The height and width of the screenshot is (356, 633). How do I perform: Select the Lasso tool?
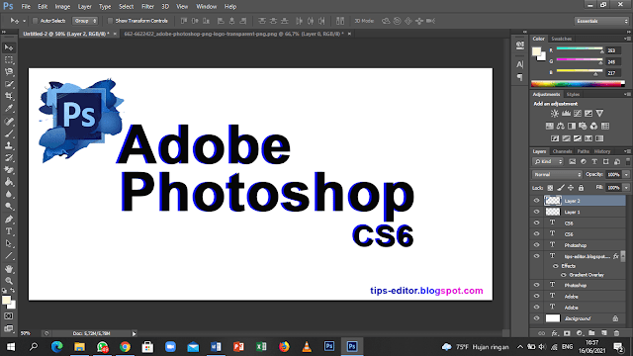[x=9, y=72]
